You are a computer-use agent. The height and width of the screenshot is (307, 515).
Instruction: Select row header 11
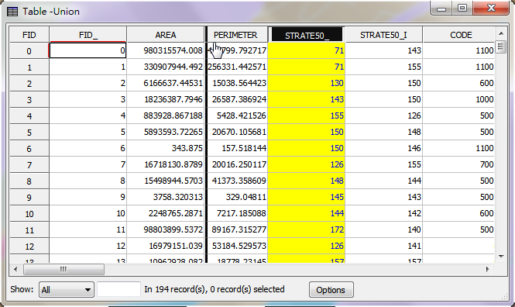29,230
